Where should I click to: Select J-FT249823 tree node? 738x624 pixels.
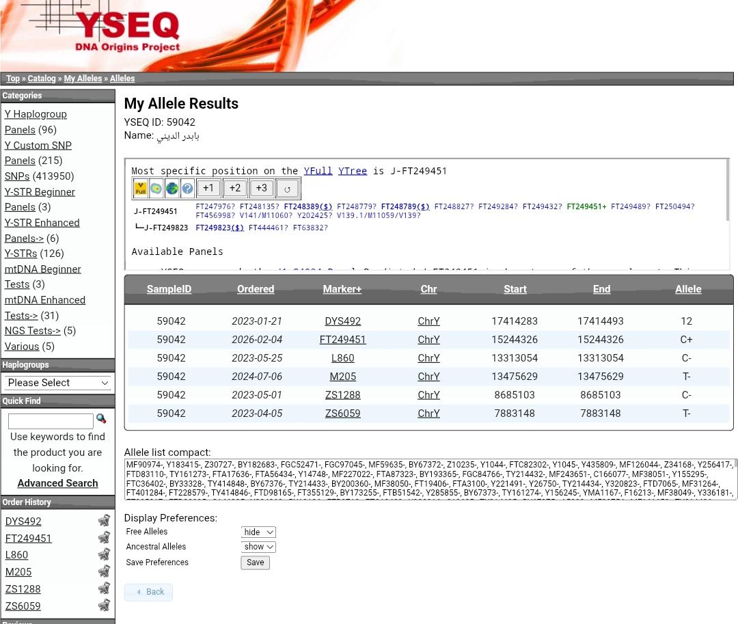(x=166, y=228)
